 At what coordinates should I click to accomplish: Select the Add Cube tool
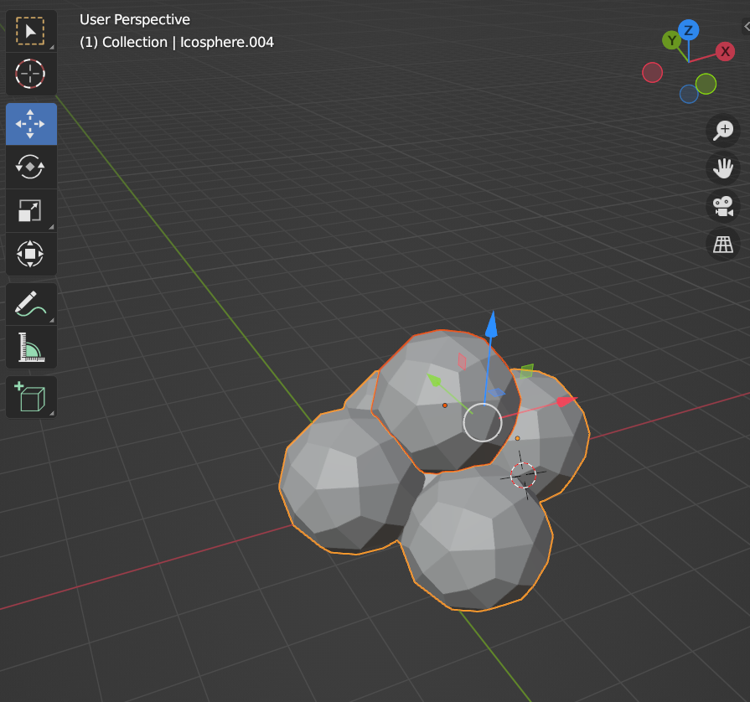click(x=31, y=397)
